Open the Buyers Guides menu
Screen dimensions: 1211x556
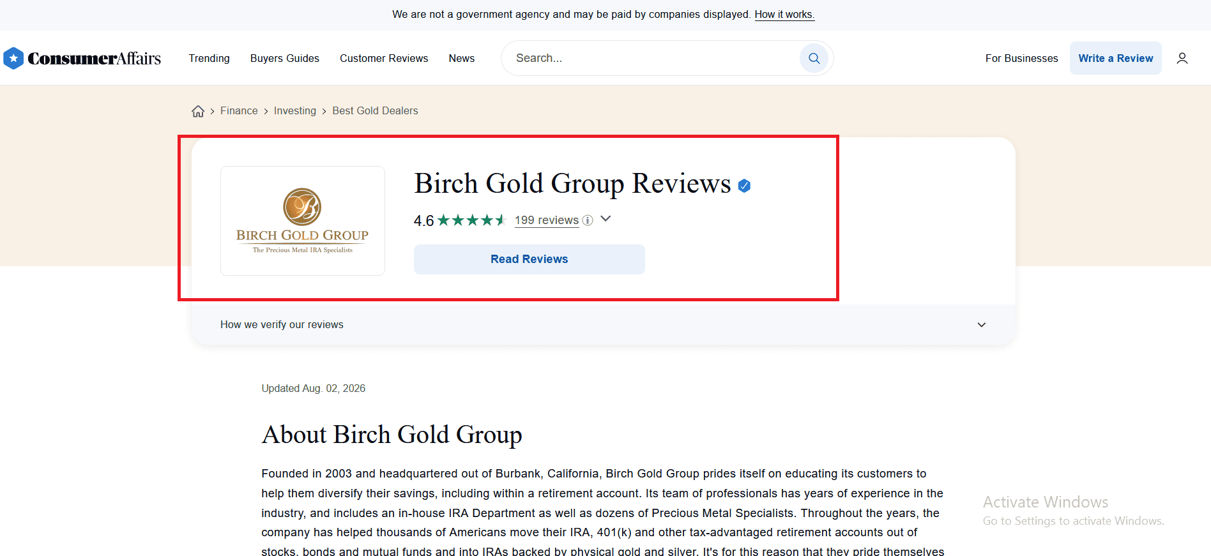pyautogui.click(x=285, y=58)
